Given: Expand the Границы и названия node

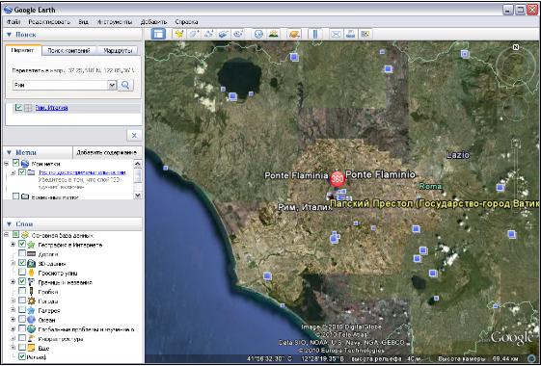Looking at the screenshot, I should pyautogui.click(x=13, y=282).
